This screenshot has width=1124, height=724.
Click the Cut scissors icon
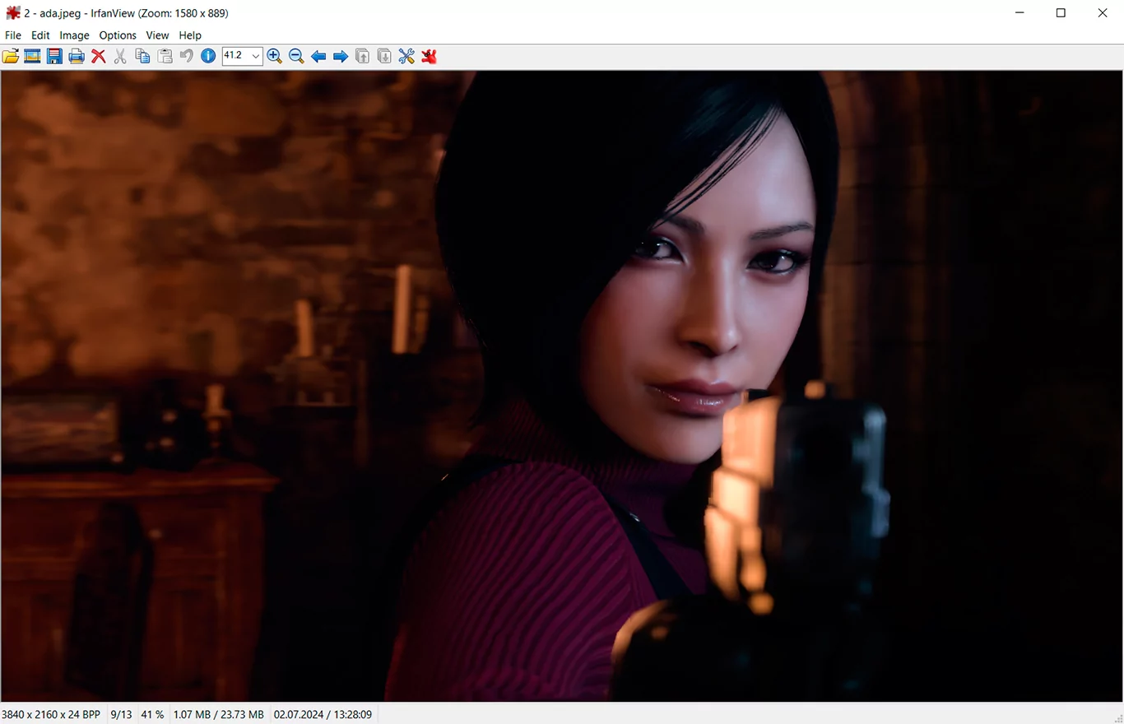point(120,56)
